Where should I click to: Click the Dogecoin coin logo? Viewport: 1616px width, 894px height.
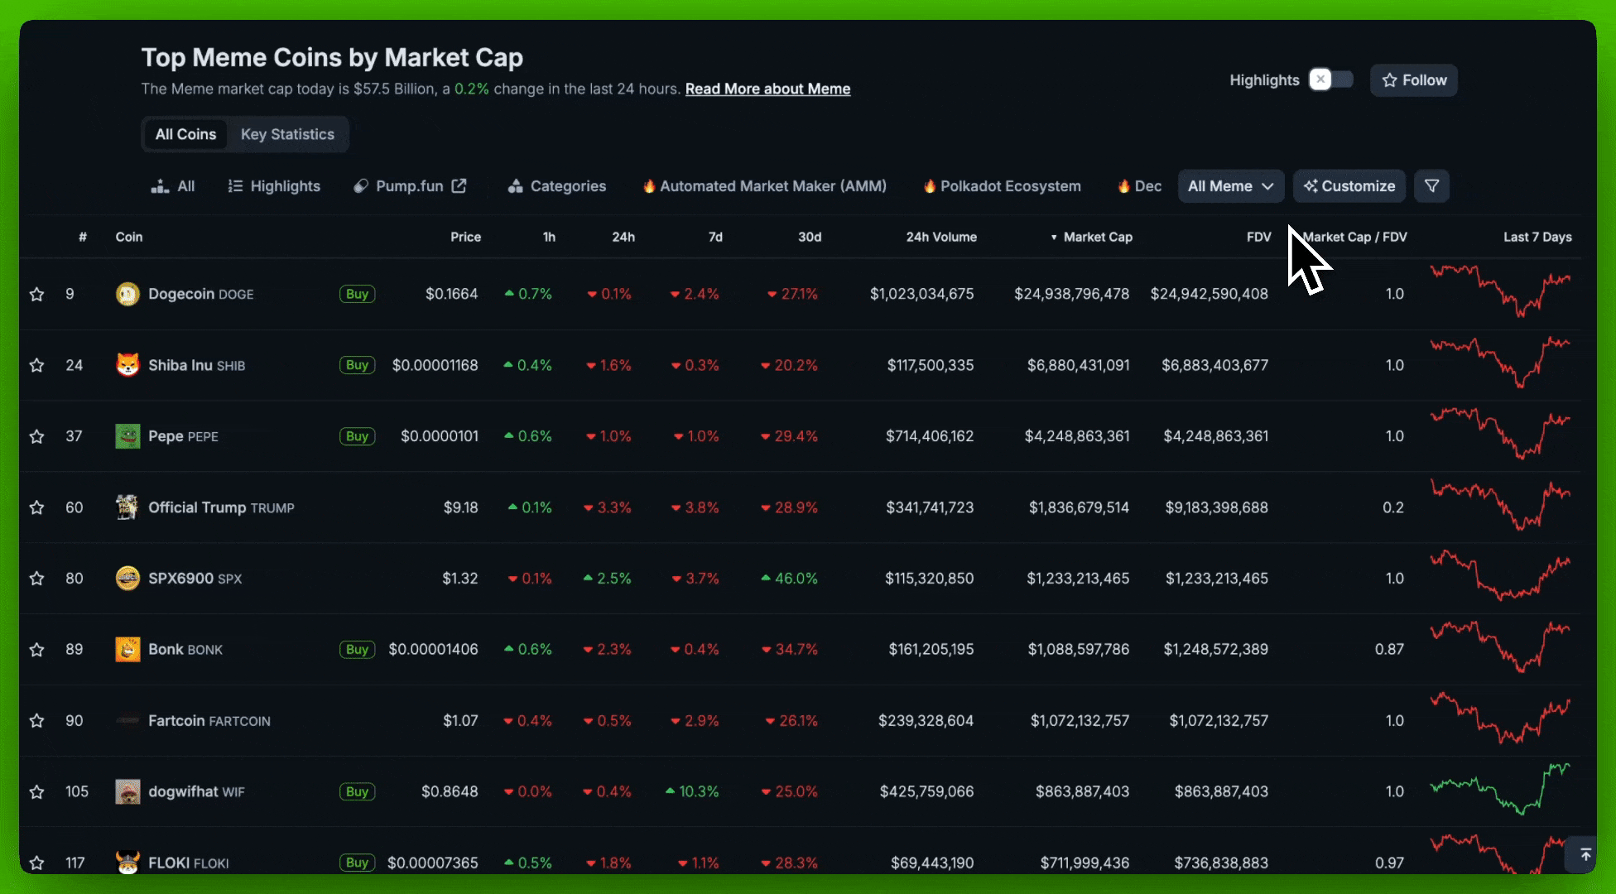pyautogui.click(x=127, y=293)
